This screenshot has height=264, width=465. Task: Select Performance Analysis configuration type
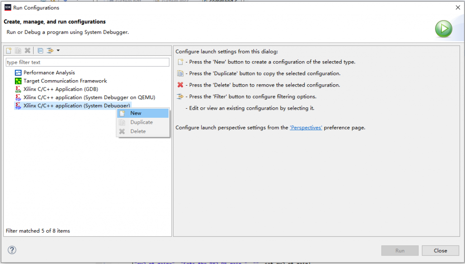click(49, 72)
